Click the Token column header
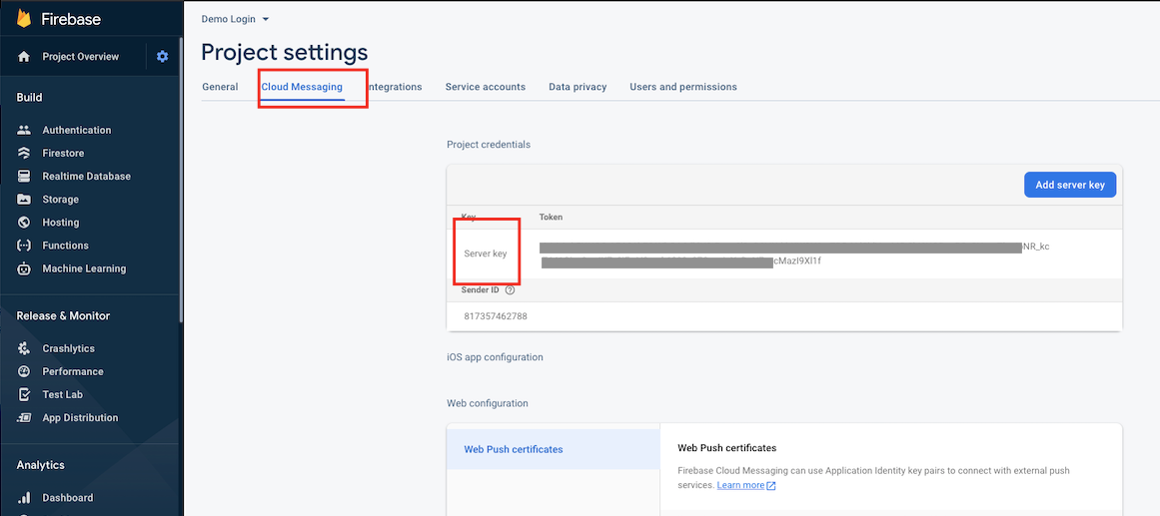The image size is (1160, 516). coord(551,217)
